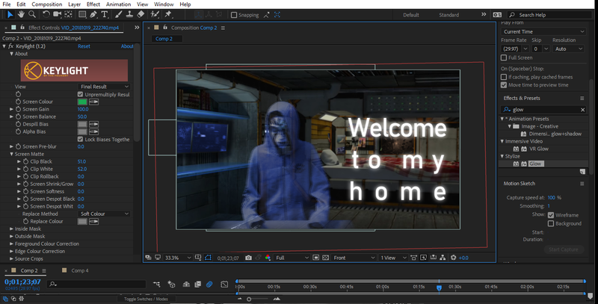Image resolution: width=598 pixels, height=304 pixels.
Task: Open the channel RGB colour icon
Action: click(268, 258)
